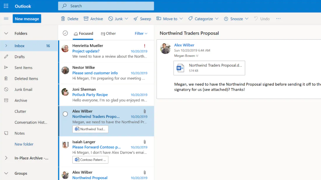Collapse the navigation pane hamburger icon
The height and width of the screenshot is (180, 321).
point(6,19)
